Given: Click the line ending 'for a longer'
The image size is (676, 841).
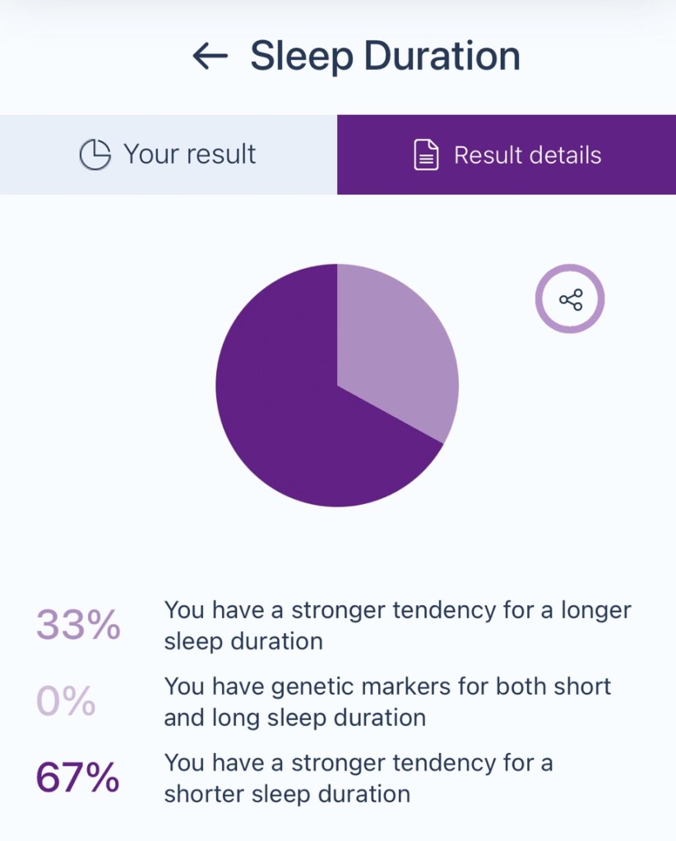Looking at the screenshot, I should [x=397, y=611].
